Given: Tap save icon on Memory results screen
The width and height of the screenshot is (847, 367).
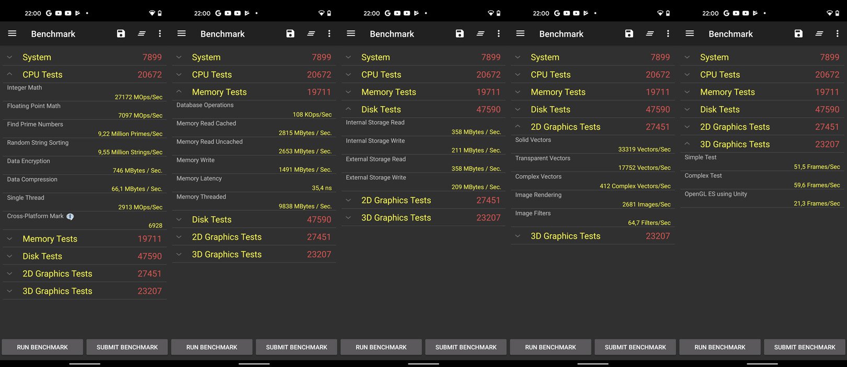Looking at the screenshot, I should (290, 33).
